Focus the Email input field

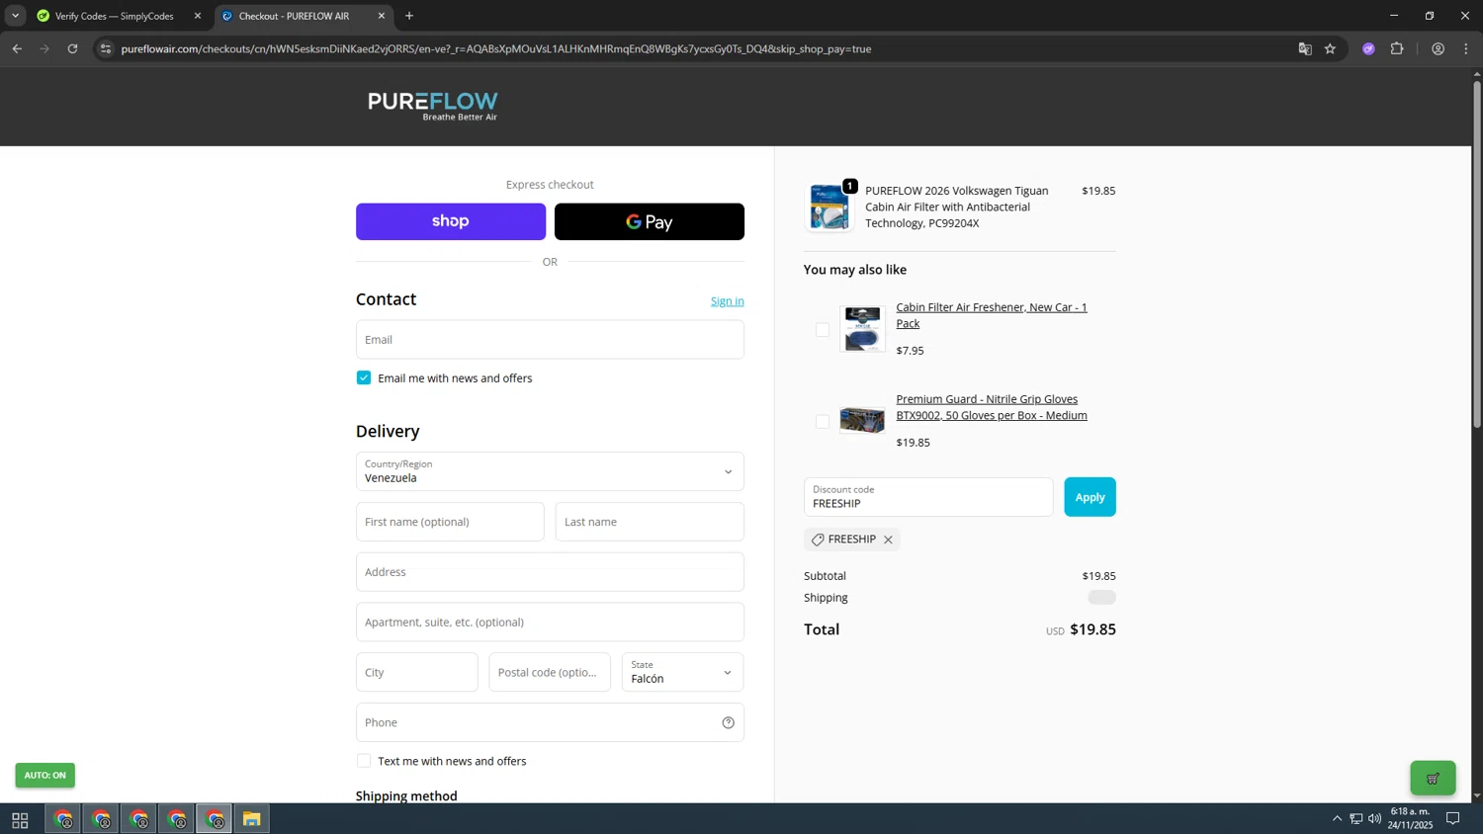point(550,339)
